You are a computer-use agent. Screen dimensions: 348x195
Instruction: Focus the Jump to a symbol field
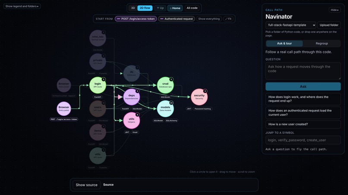[303, 140]
